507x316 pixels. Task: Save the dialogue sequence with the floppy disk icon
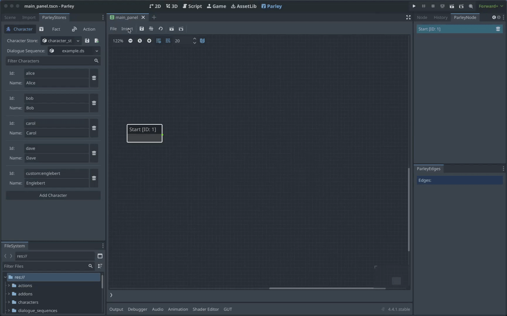[x=142, y=29]
